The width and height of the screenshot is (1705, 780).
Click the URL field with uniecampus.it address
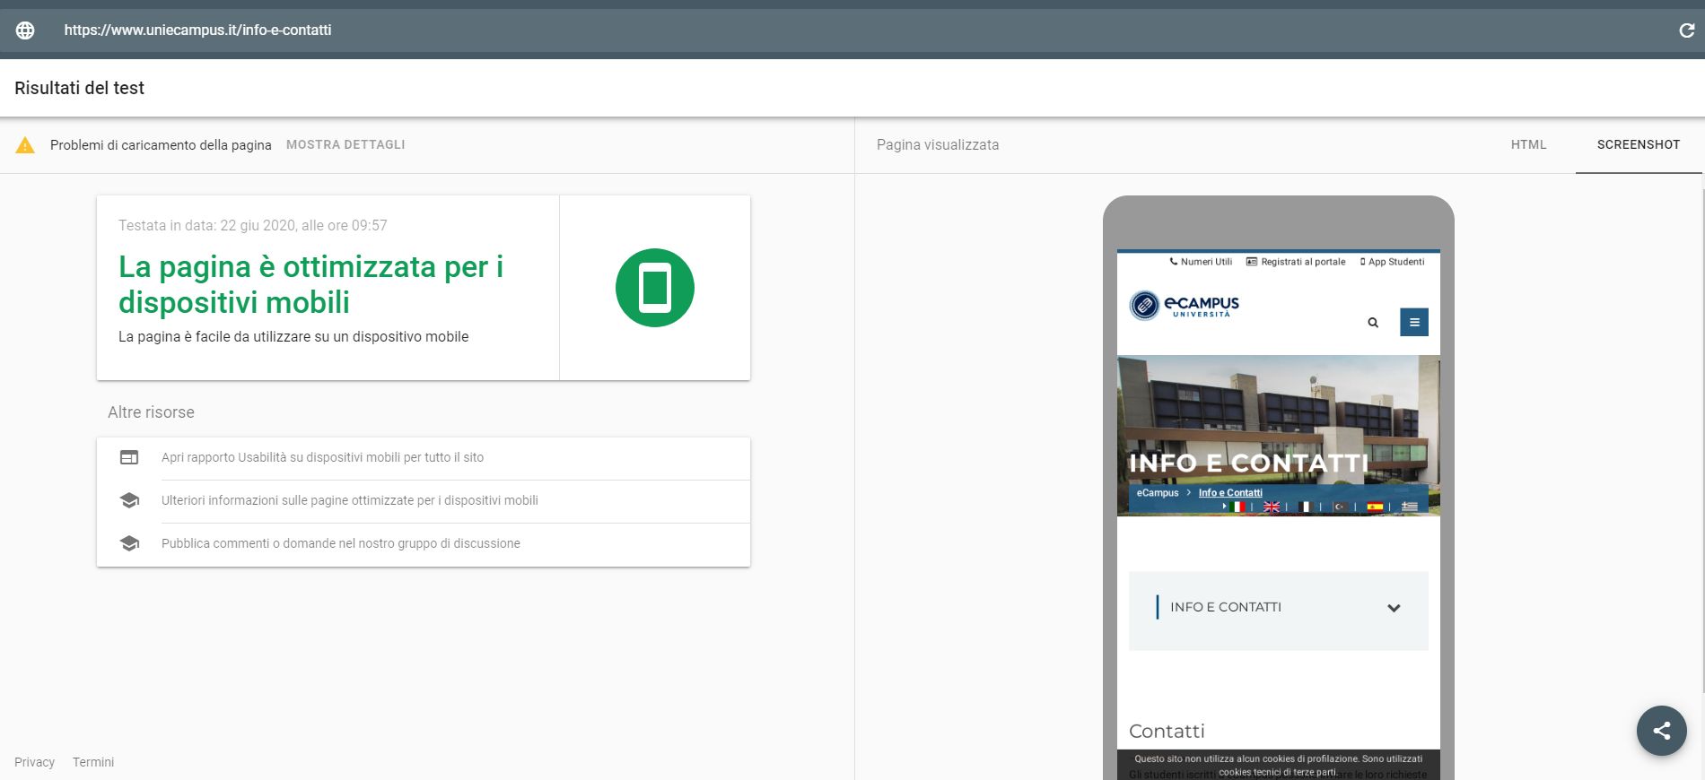coord(197,30)
